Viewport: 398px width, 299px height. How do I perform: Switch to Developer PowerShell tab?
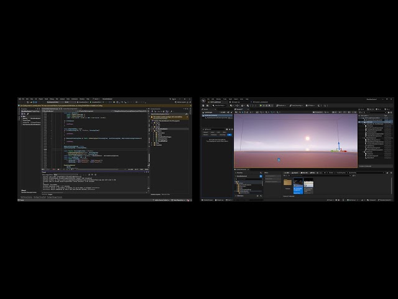click(x=40, y=197)
